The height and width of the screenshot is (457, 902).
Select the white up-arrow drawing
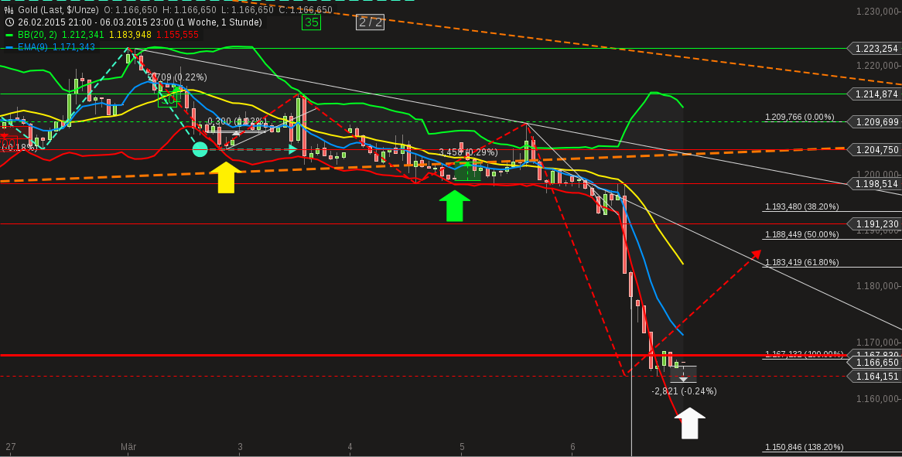click(x=690, y=423)
